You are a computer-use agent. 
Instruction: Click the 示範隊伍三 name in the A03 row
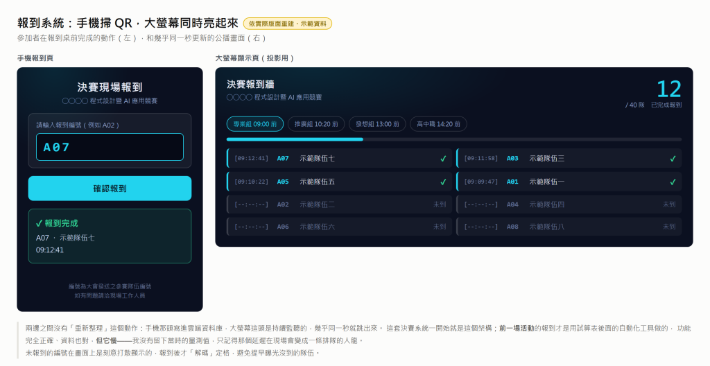[x=546, y=159]
